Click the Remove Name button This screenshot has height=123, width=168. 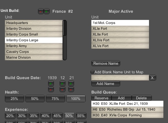106,63
